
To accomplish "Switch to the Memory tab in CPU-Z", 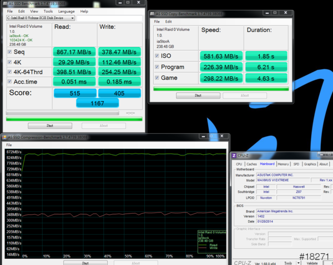I will click(x=283, y=164).
